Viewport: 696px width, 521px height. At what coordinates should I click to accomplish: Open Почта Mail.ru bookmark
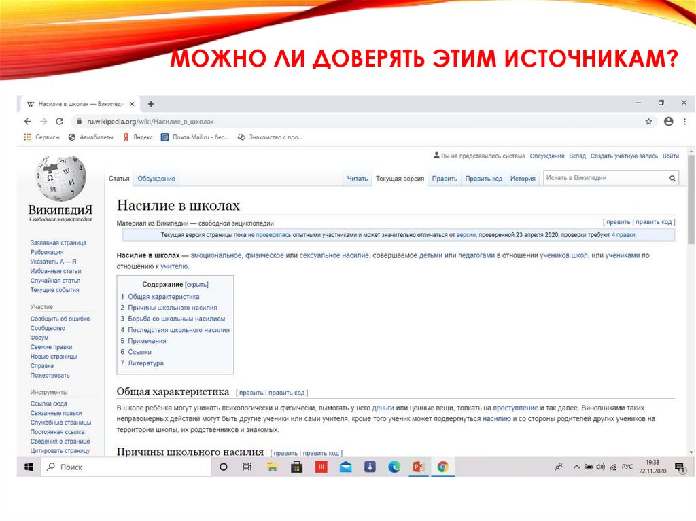[194, 137]
